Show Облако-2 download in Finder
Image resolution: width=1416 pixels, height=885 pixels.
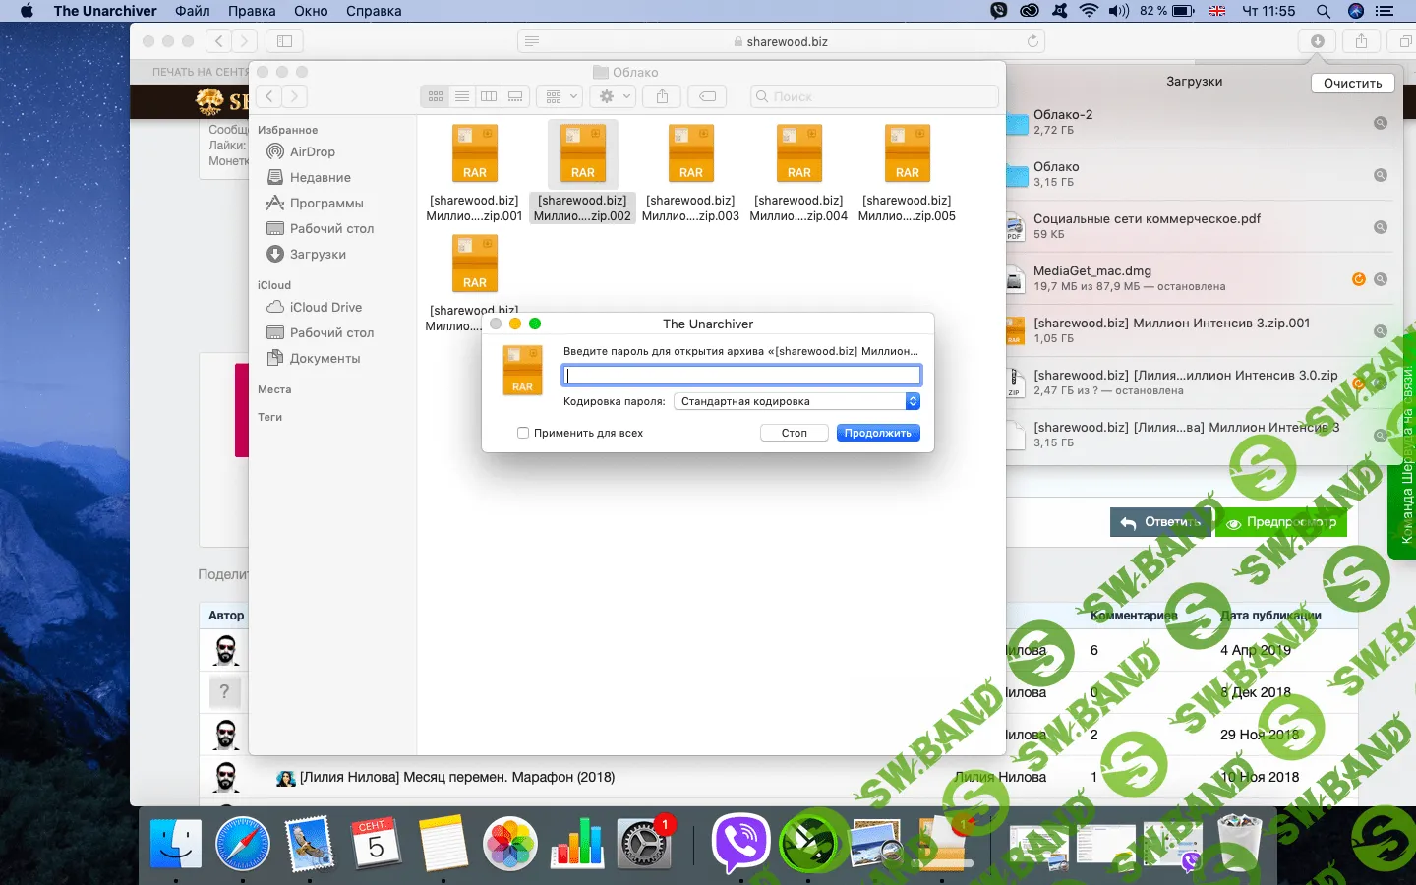click(1381, 123)
